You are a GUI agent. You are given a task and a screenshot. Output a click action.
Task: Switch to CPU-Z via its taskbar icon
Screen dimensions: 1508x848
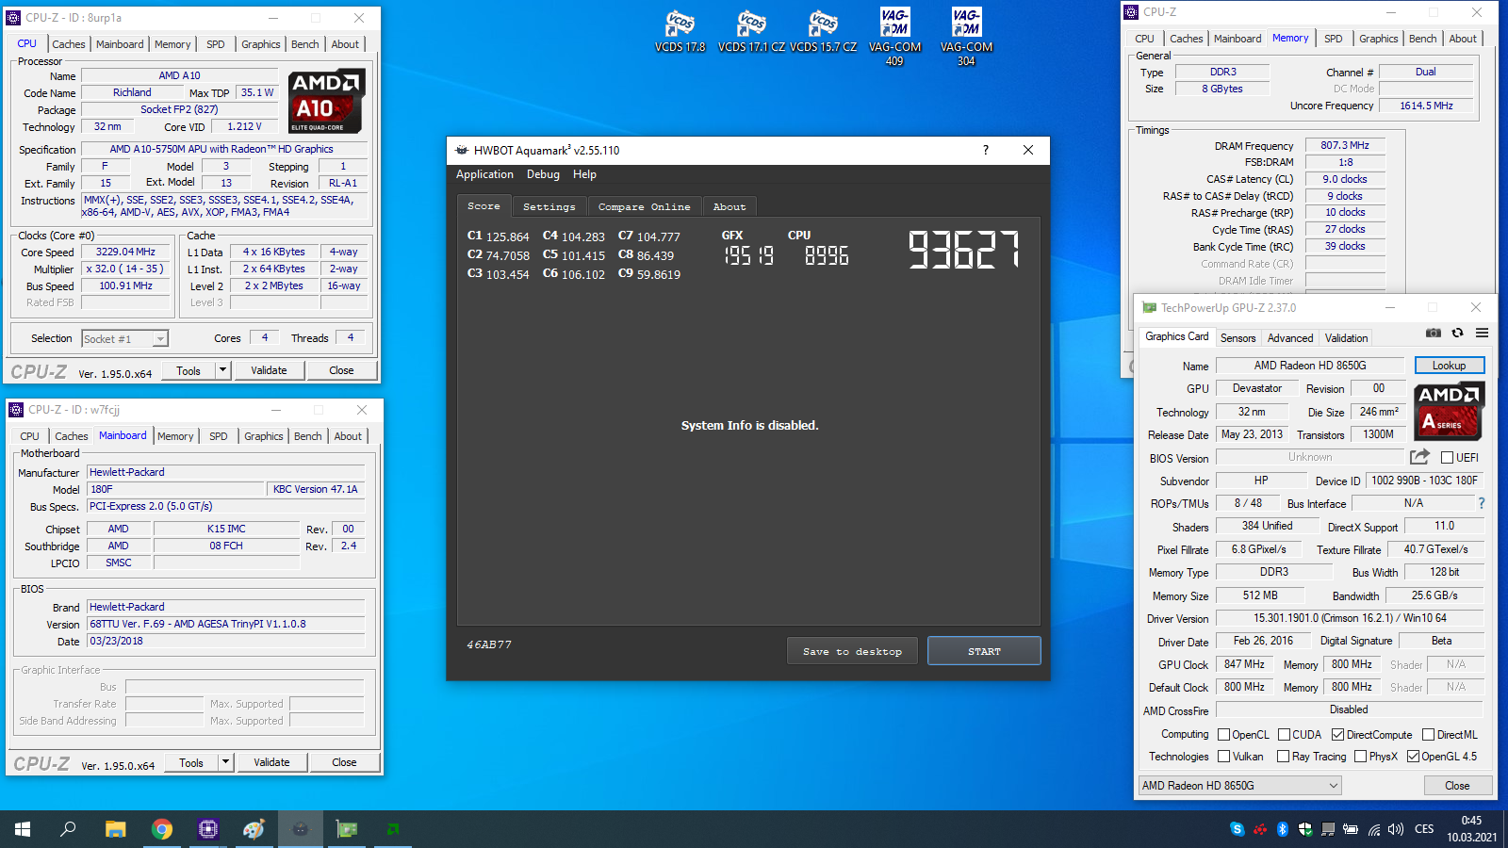point(208,829)
